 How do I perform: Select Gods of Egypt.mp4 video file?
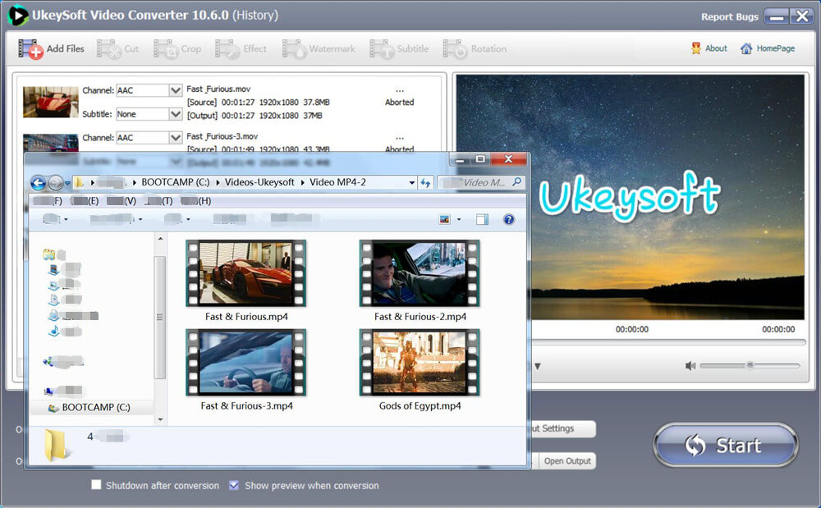click(420, 370)
